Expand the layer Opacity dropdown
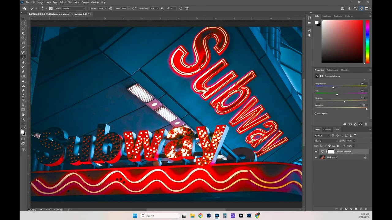The height and width of the screenshot is (220, 392). point(354,141)
